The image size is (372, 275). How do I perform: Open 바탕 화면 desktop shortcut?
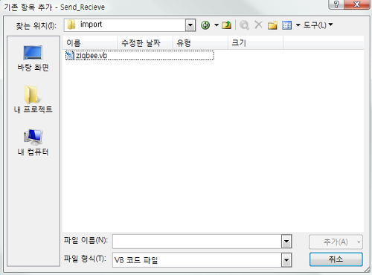coord(33,59)
